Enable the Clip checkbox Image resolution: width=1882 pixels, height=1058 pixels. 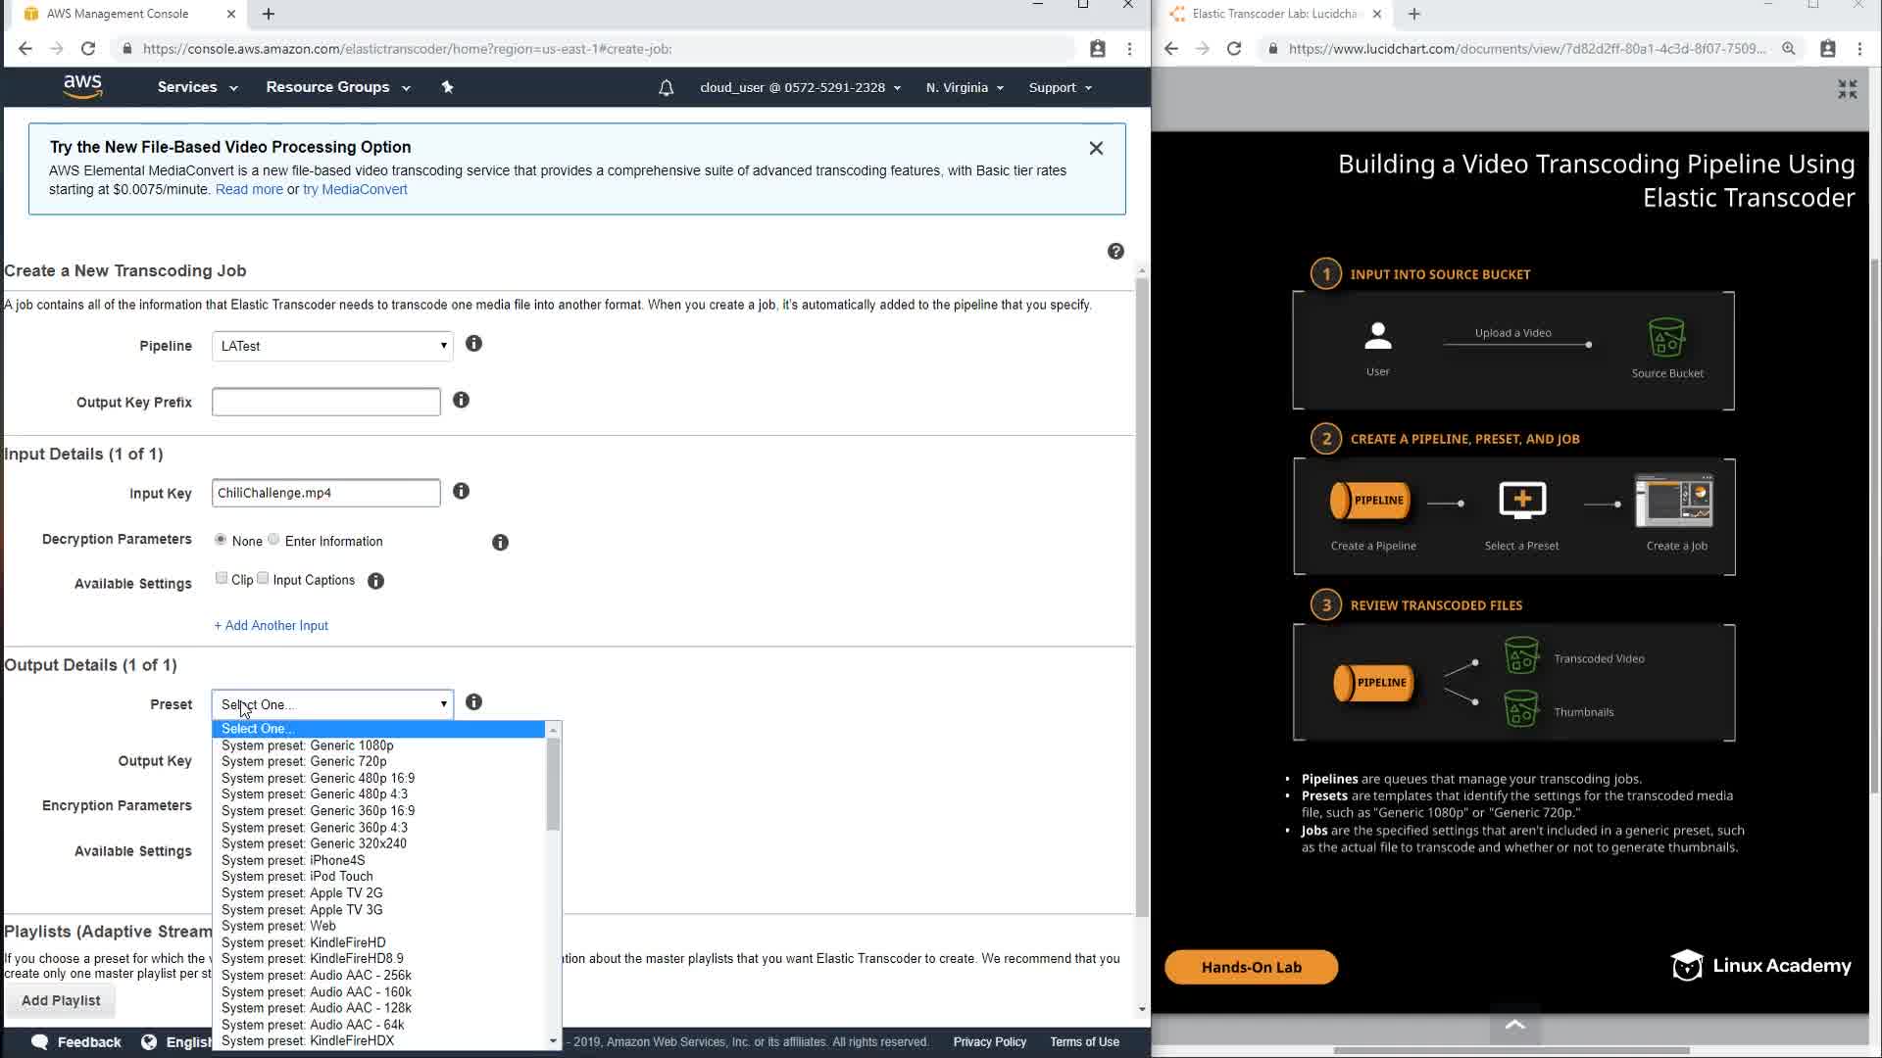(222, 578)
